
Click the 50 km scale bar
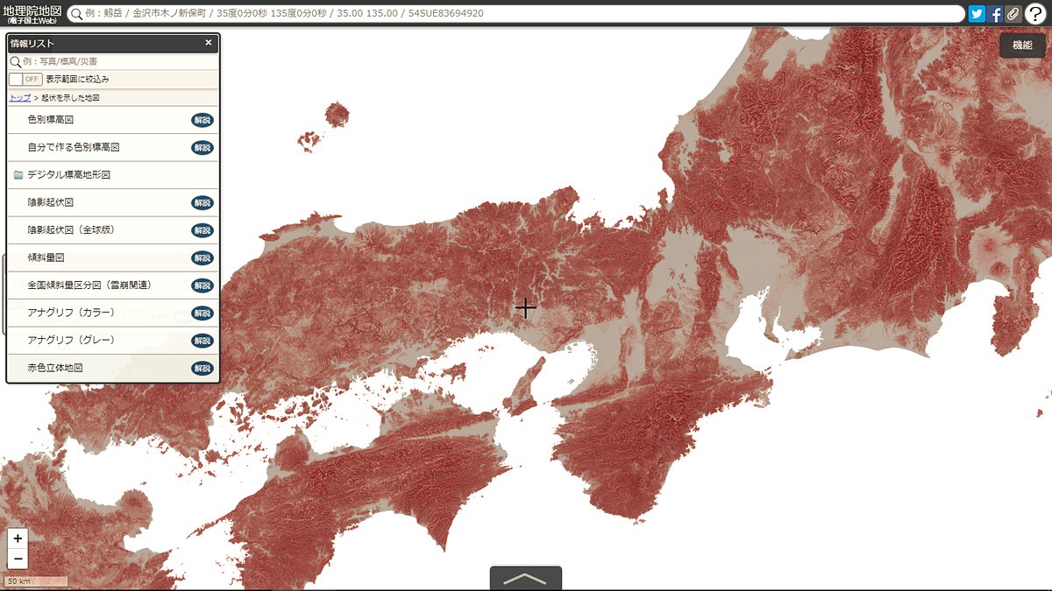tap(35, 581)
